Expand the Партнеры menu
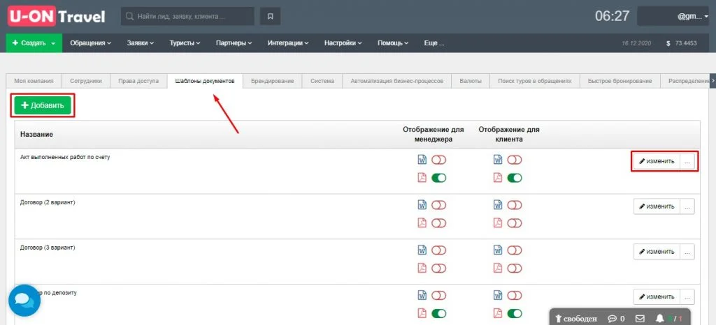The width and height of the screenshot is (716, 325). click(234, 43)
